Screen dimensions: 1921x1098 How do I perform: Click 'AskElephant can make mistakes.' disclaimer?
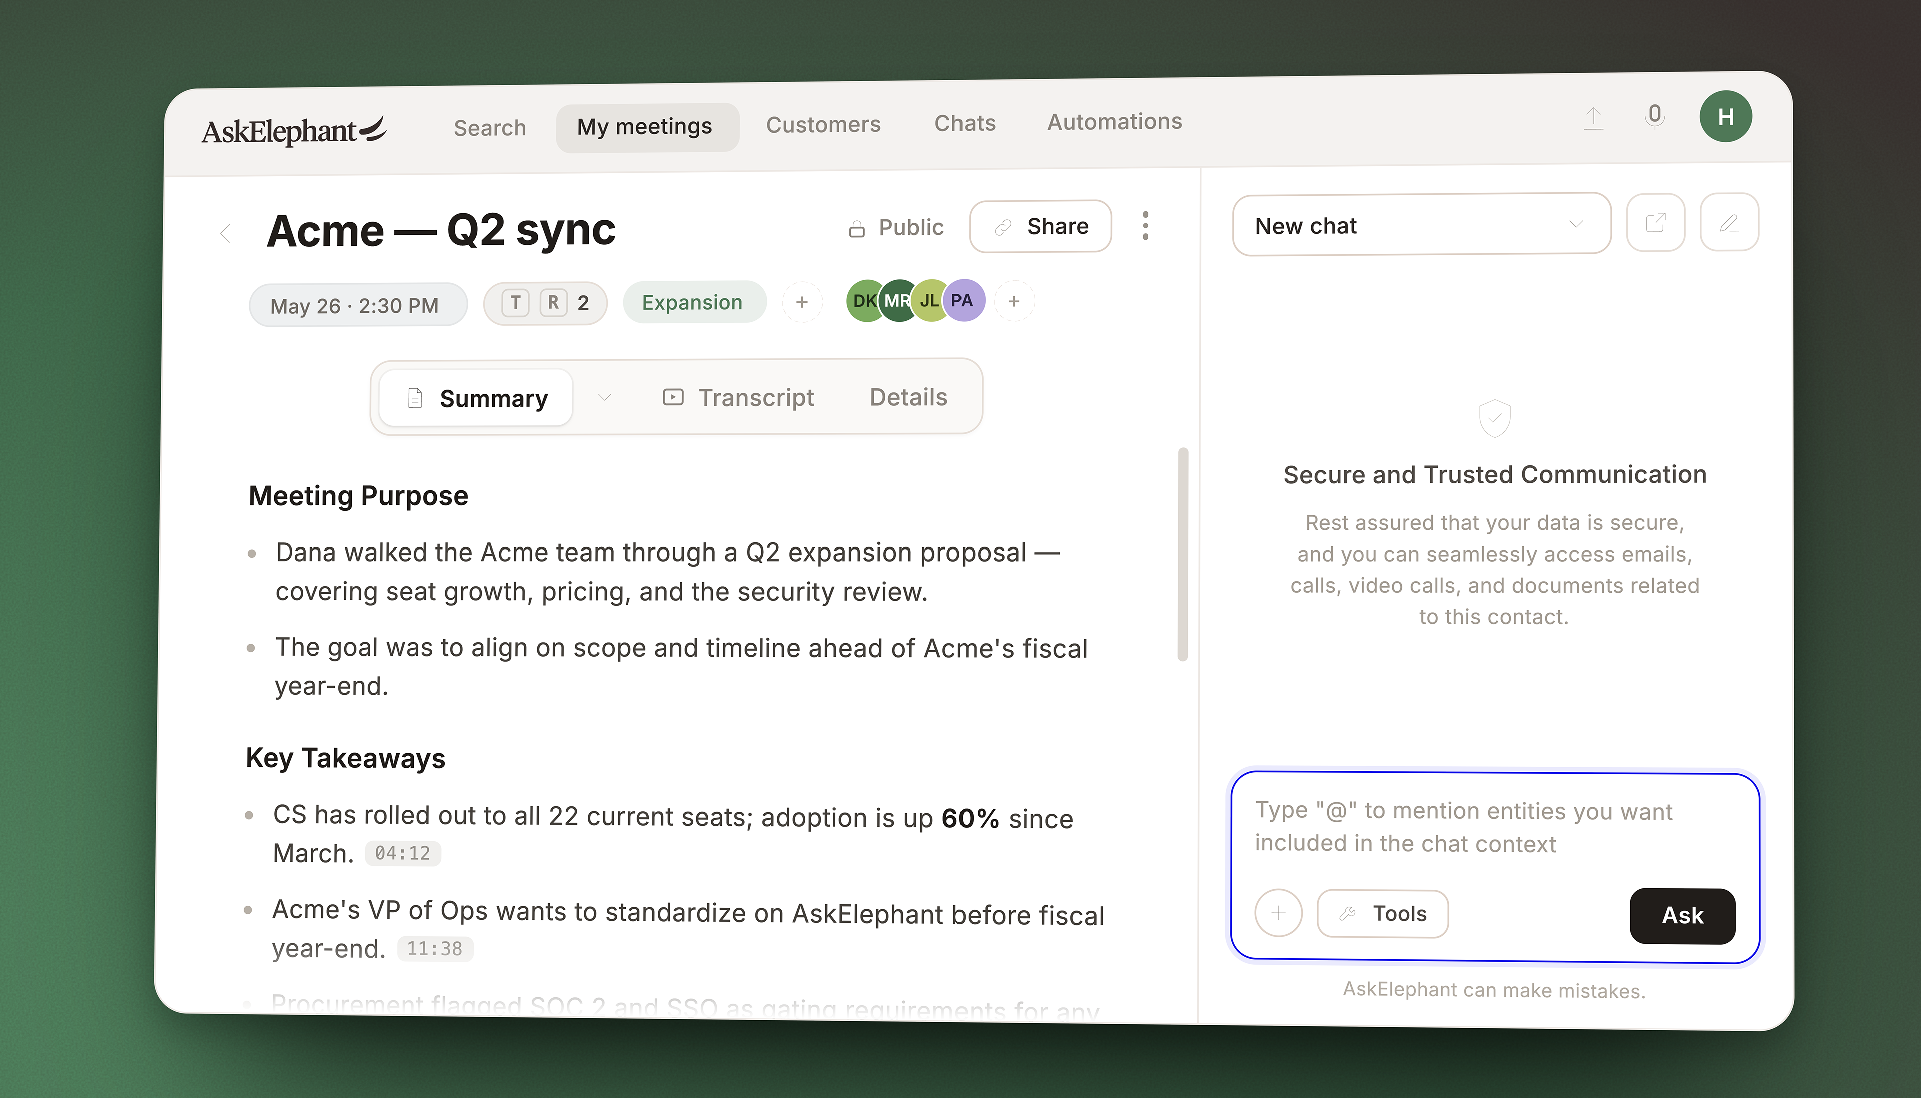pyautogui.click(x=1494, y=990)
